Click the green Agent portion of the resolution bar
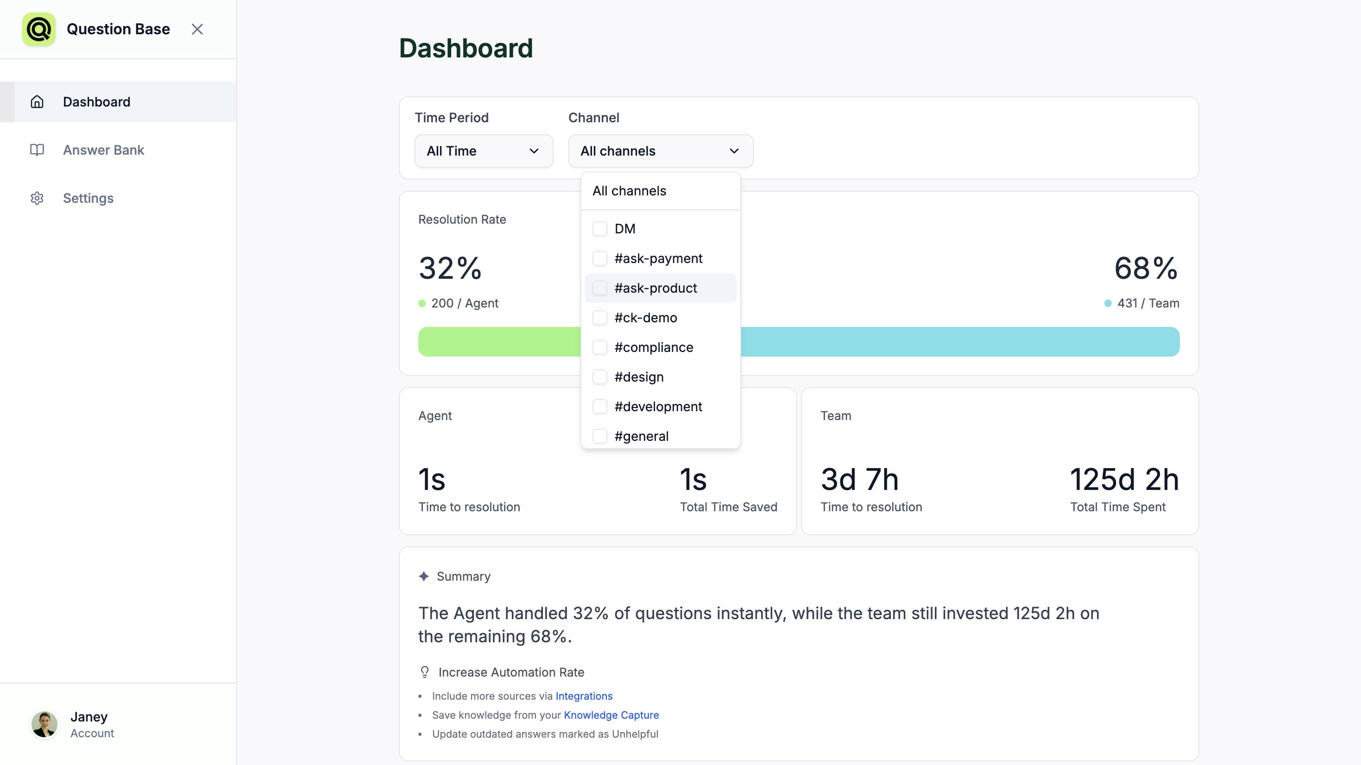 pos(502,341)
